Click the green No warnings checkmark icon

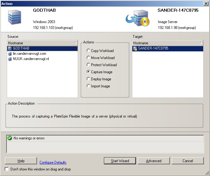[10, 138]
